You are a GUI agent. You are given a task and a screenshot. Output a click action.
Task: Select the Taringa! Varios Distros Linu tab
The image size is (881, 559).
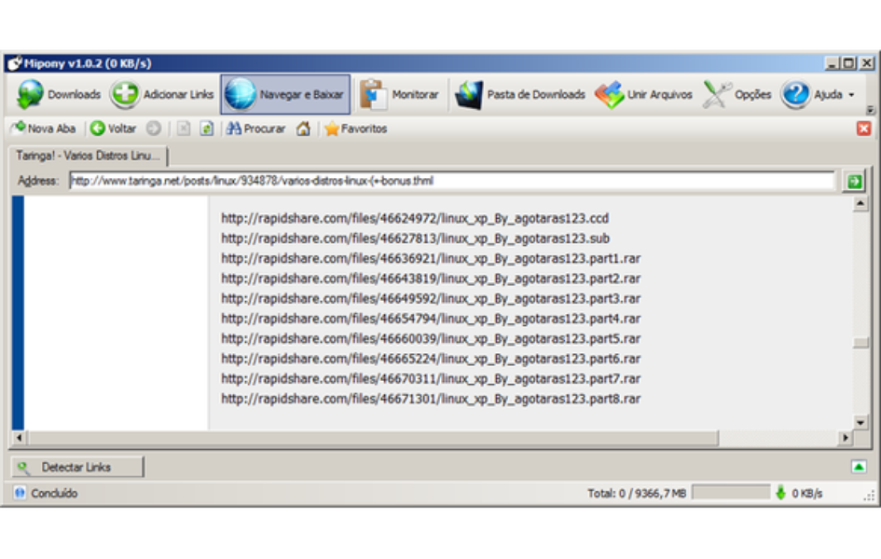89,156
